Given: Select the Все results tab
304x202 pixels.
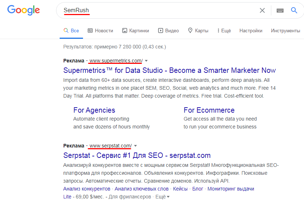Looking at the screenshot, I should click(71, 30).
